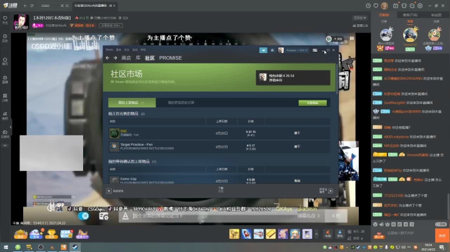Open the Promise account dropdown in Steam
Screen dimensions: 450x252
(297, 50)
